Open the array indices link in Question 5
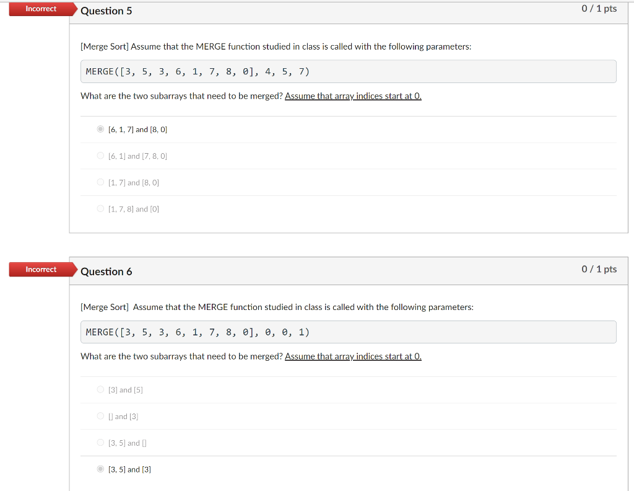The width and height of the screenshot is (634, 491). (352, 96)
